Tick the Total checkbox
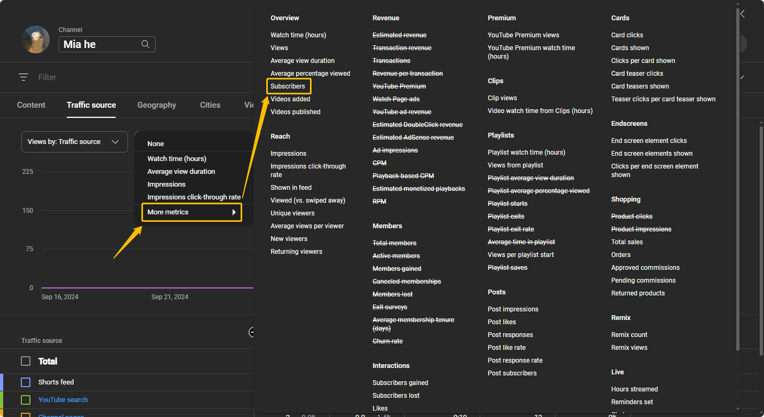This screenshot has width=764, height=417. click(26, 361)
